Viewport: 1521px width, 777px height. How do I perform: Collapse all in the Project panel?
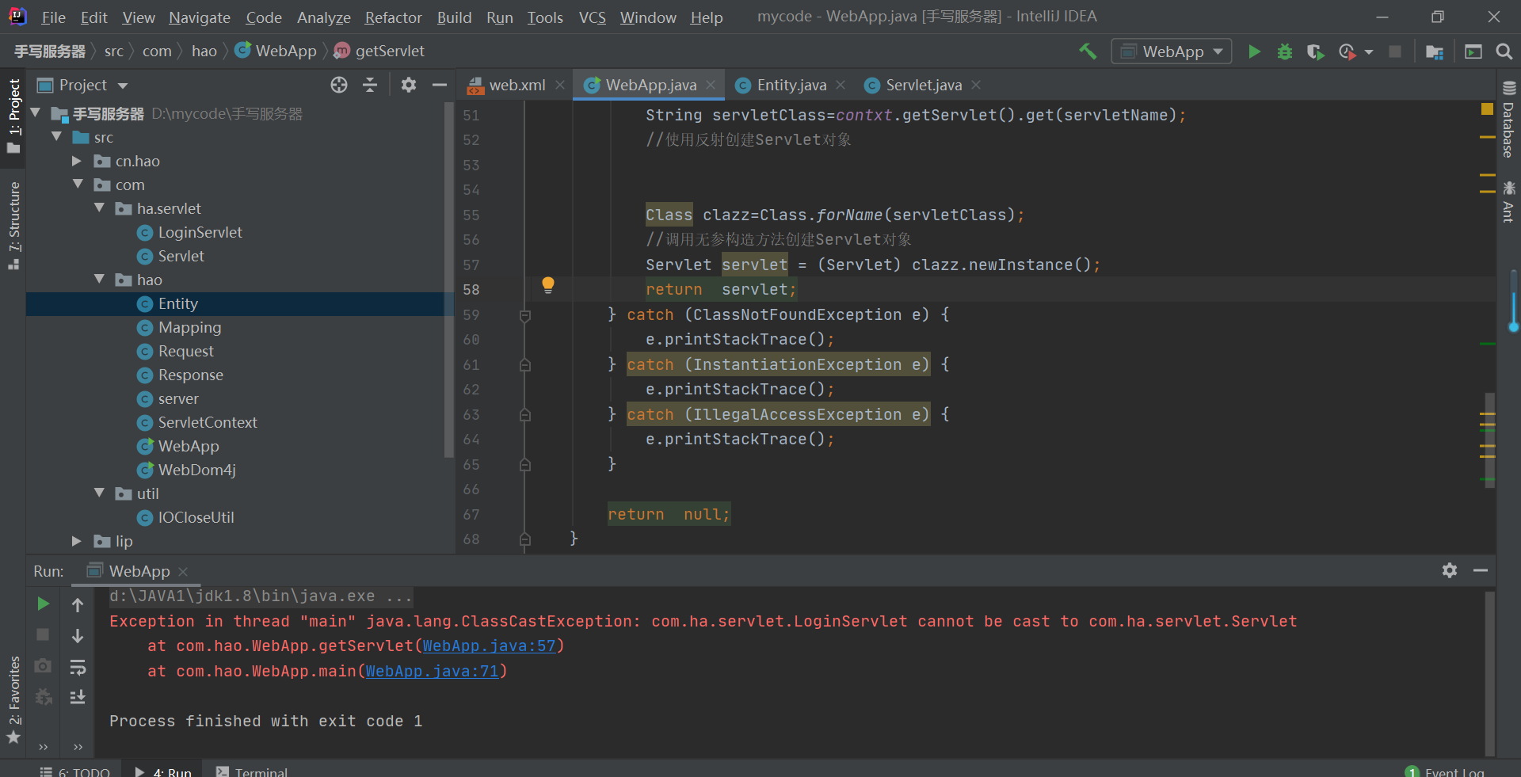(370, 85)
